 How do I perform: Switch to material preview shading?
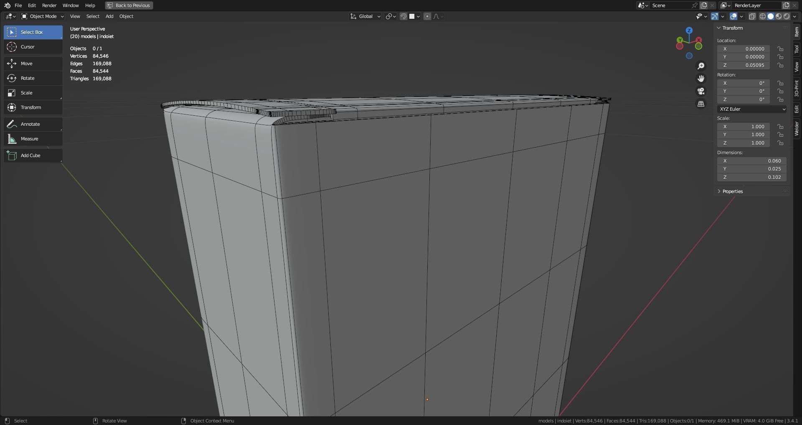tap(779, 16)
